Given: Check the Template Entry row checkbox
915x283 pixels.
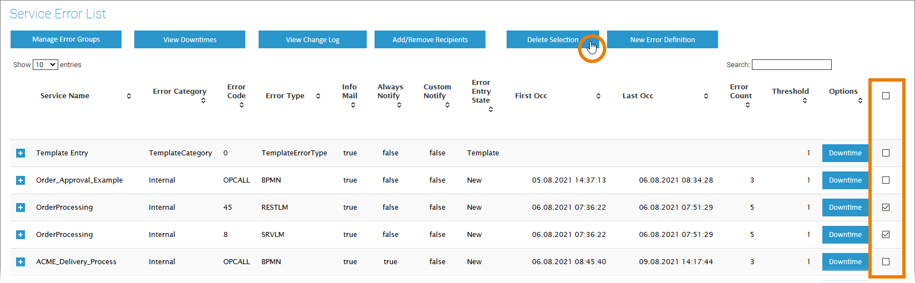Looking at the screenshot, I should click(x=886, y=153).
